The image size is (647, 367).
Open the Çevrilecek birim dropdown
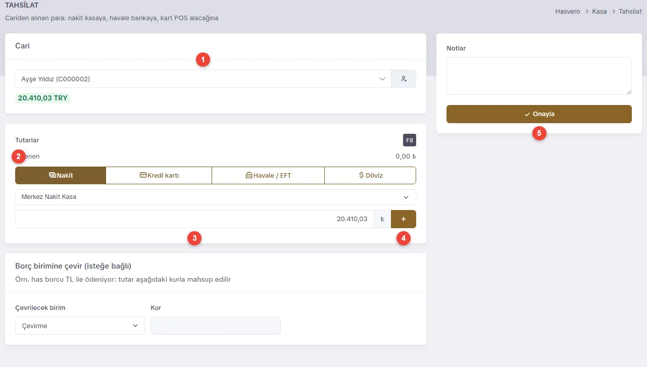click(x=80, y=326)
